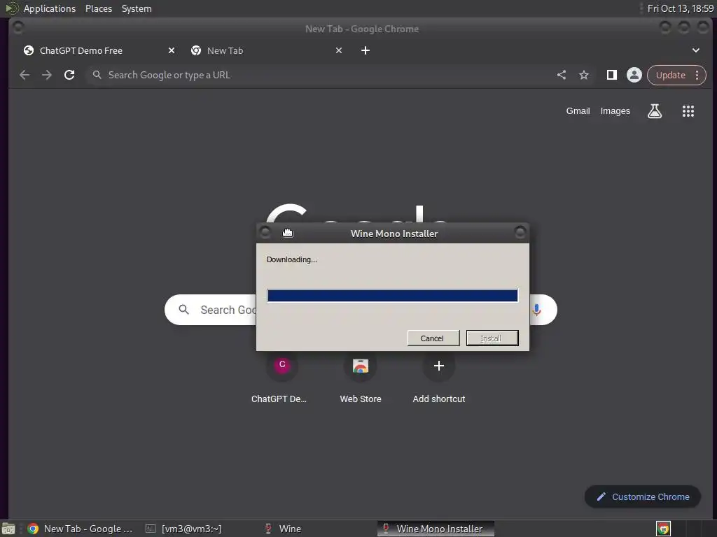Click the magnifier icon in Google search box
The width and height of the screenshot is (717, 537).
pos(184,310)
